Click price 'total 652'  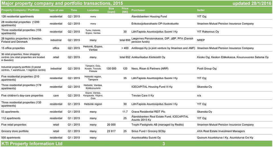coord(125,57)
